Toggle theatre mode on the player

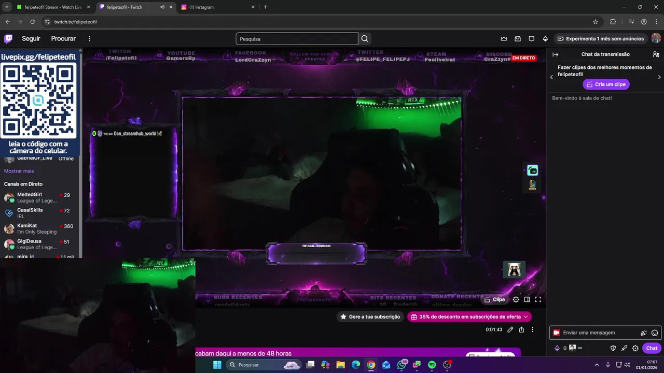click(x=527, y=299)
